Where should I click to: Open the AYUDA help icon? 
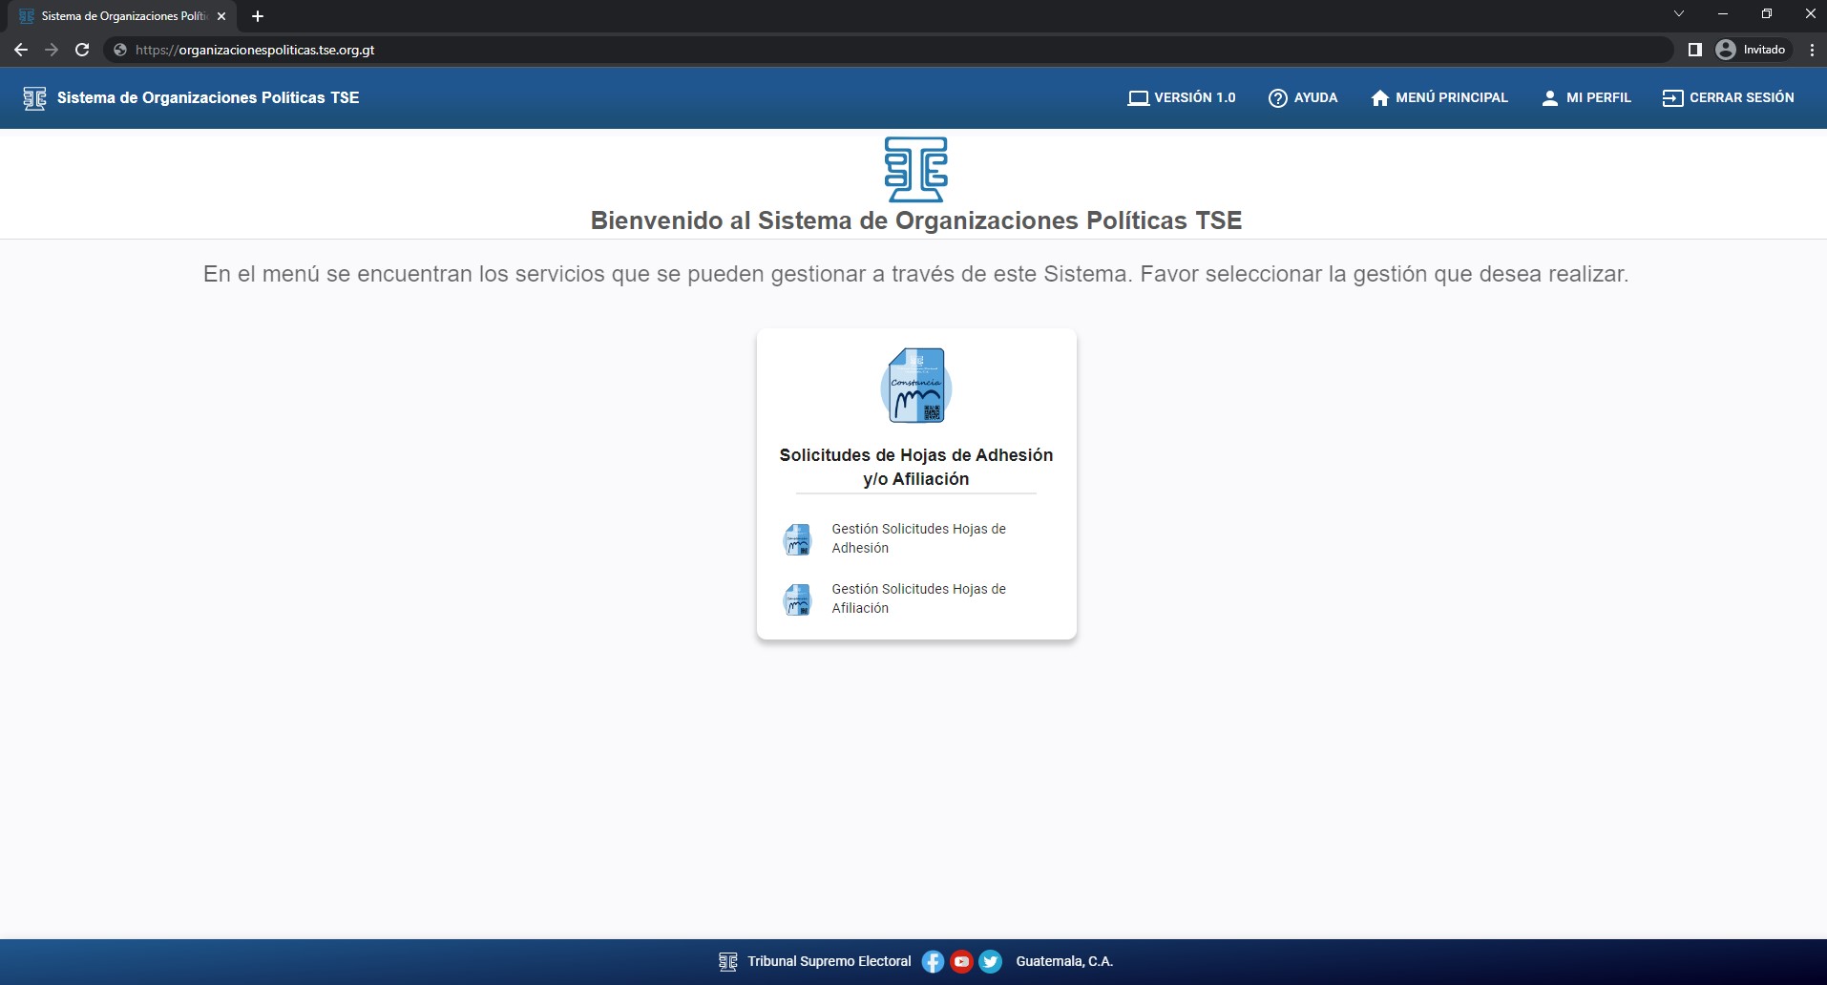coord(1278,97)
